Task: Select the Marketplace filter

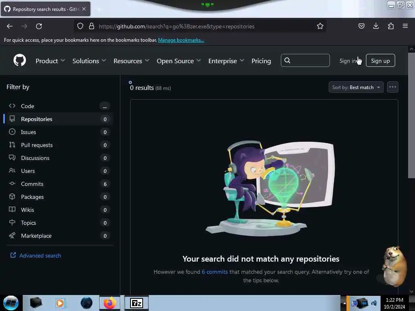Action: point(58,236)
